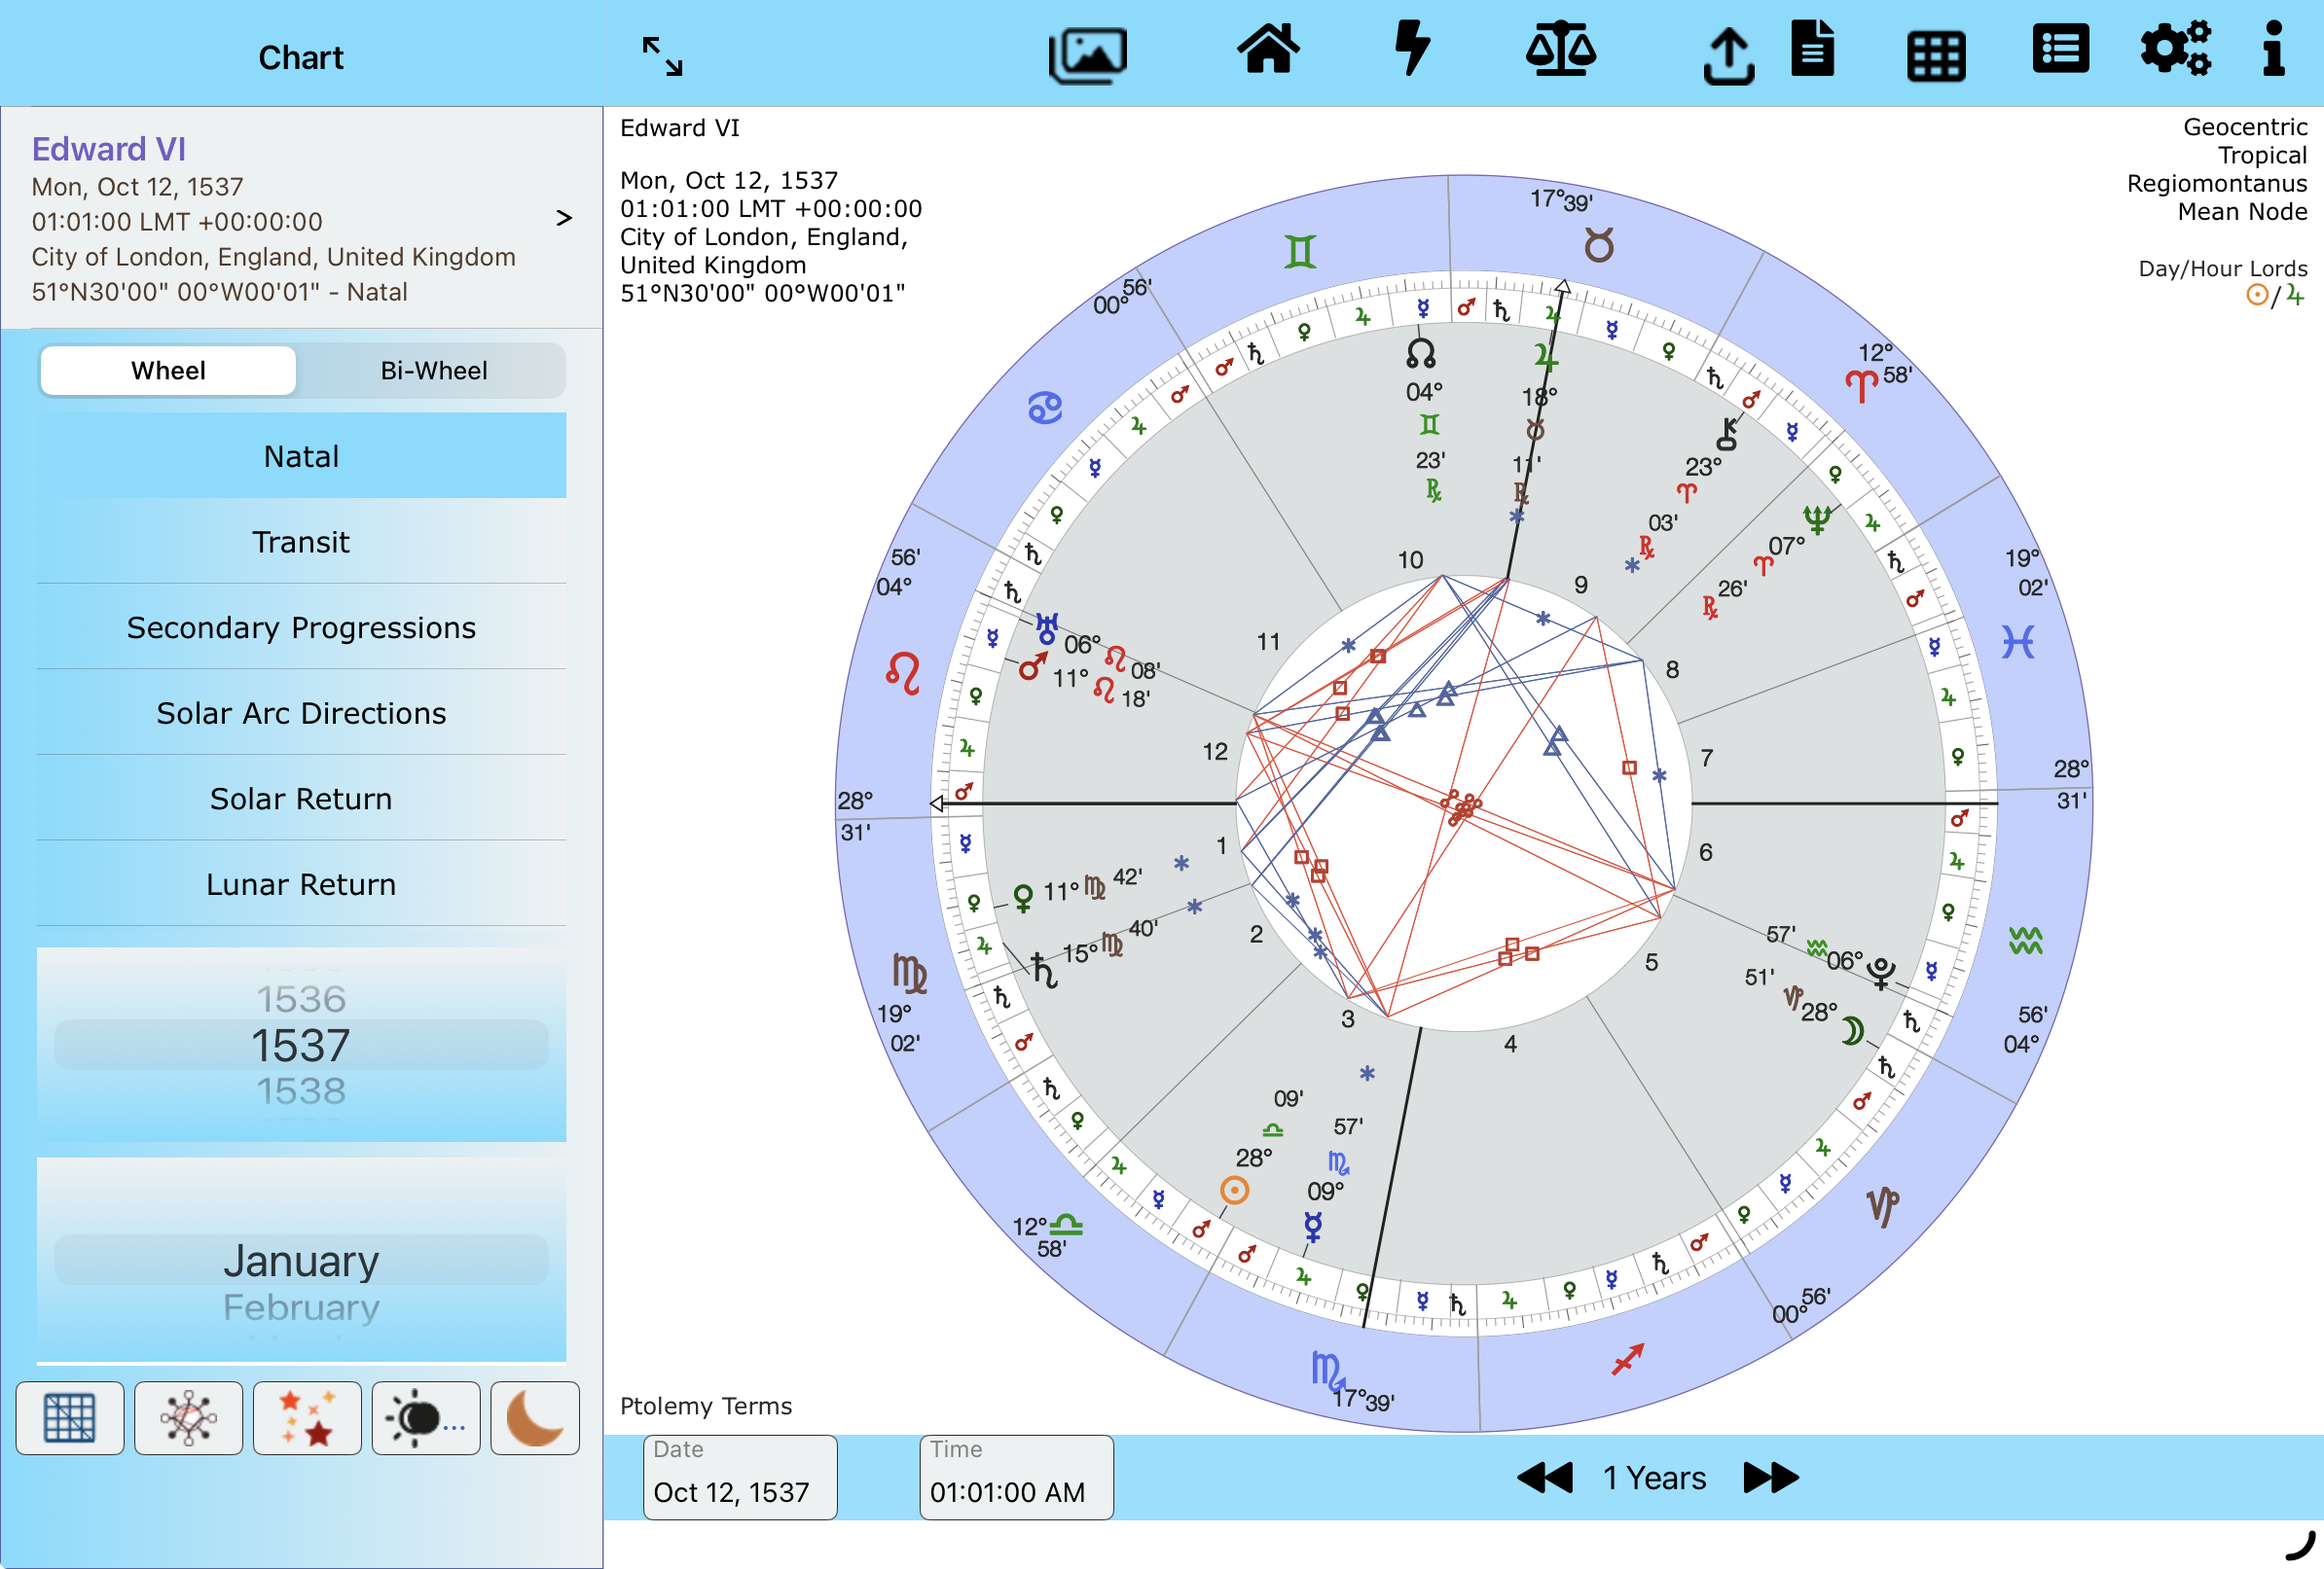Choose Solar Return from the list
Screen dimensions: 2324x1569
point(301,799)
